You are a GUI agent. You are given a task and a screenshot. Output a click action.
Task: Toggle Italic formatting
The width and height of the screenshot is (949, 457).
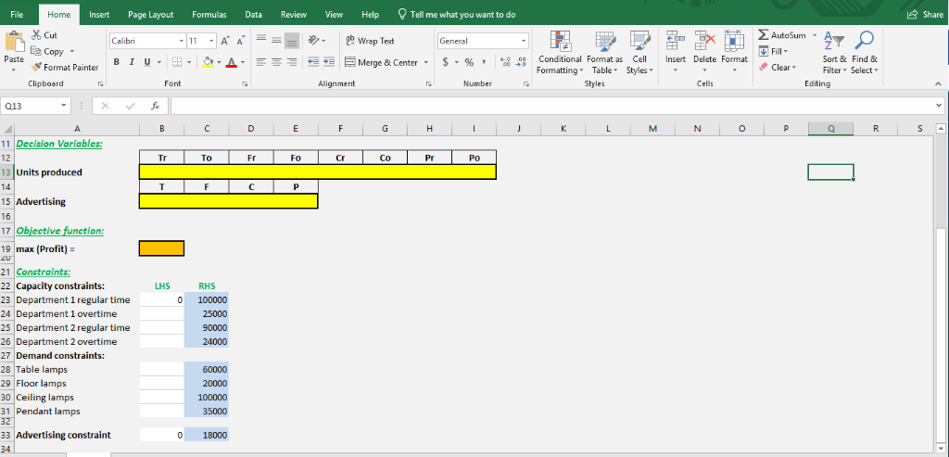(x=132, y=62)
